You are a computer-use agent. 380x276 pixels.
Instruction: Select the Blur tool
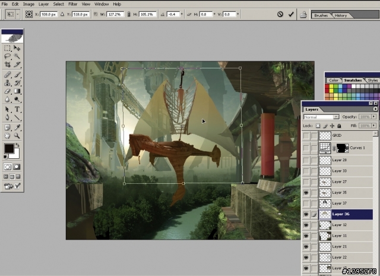click(7, 99)
